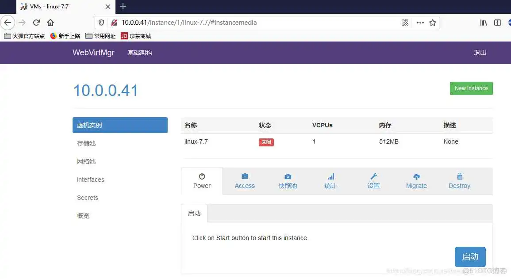Open 设置 using the wrench icon
Image resolution: width=511 pixels, height=279 pixels.
(x=373, y=176)
